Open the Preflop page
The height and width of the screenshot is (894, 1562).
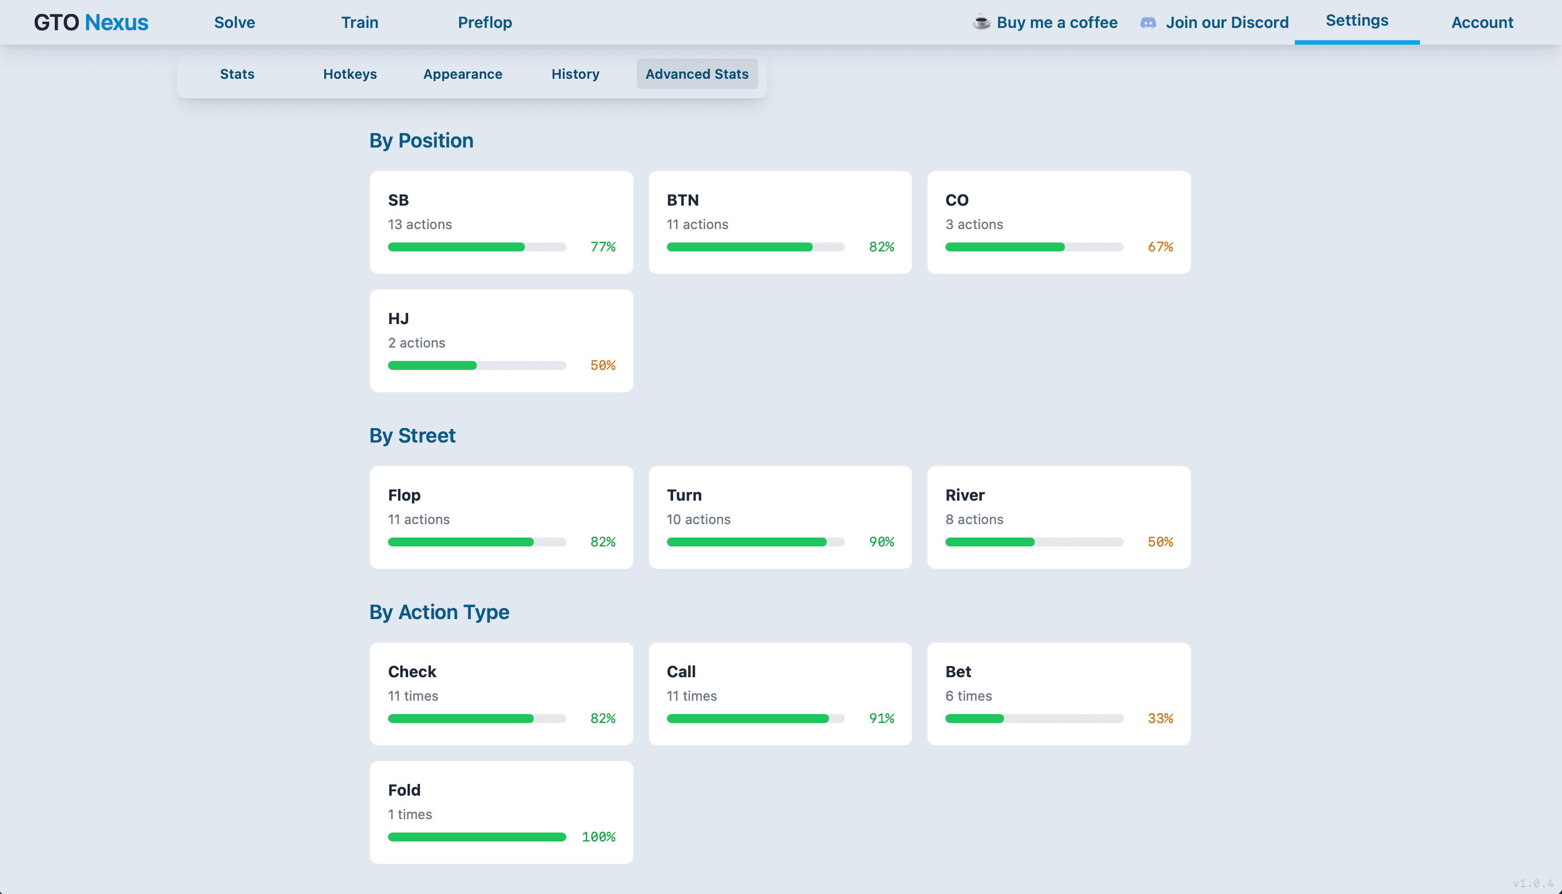(x=485, y=23)
